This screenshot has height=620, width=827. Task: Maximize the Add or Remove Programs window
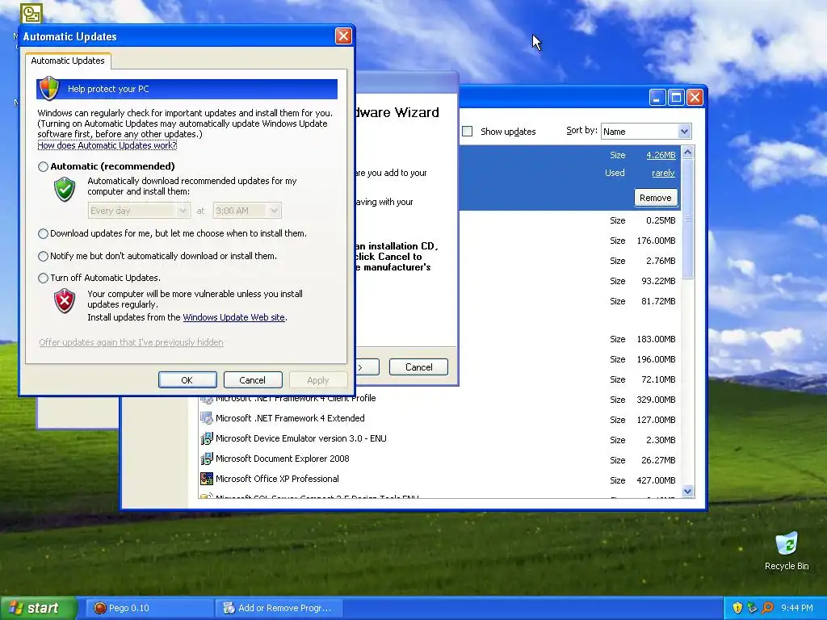click(x=676, y=98)
